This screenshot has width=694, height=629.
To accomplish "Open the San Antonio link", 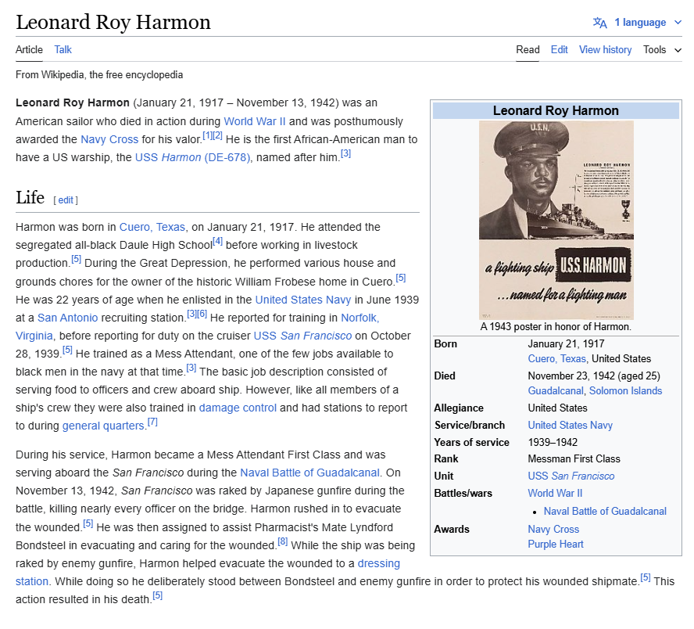I will [x=68, y=318].
